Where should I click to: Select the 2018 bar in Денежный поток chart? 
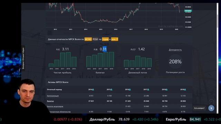(144, 62)
